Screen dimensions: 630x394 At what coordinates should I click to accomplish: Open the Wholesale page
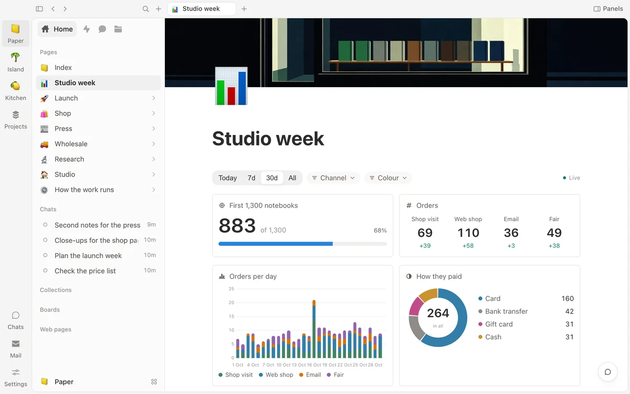98,143
